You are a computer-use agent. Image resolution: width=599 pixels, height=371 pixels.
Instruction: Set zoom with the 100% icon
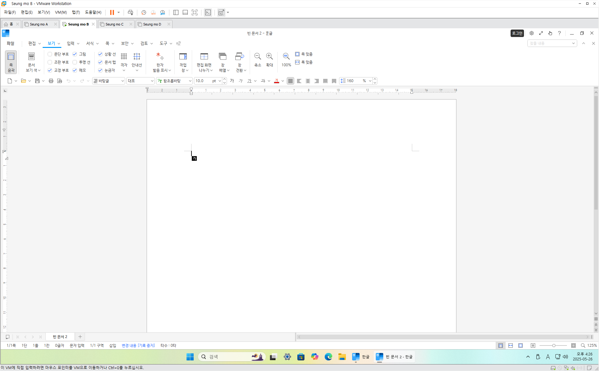click(x=286, y=57)
